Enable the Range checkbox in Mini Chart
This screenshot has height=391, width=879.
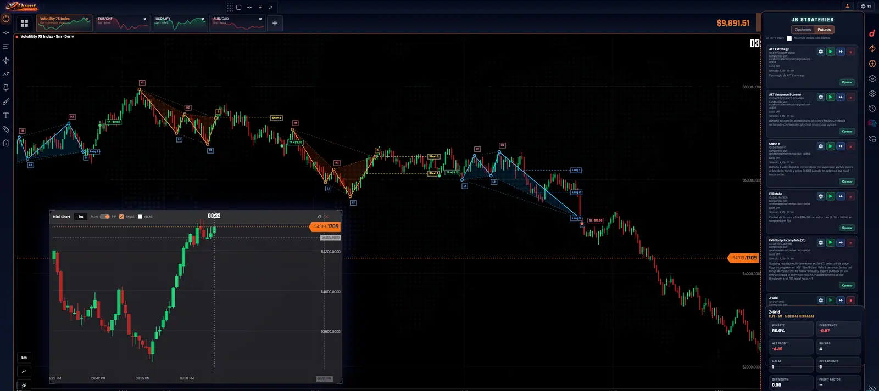121,217
